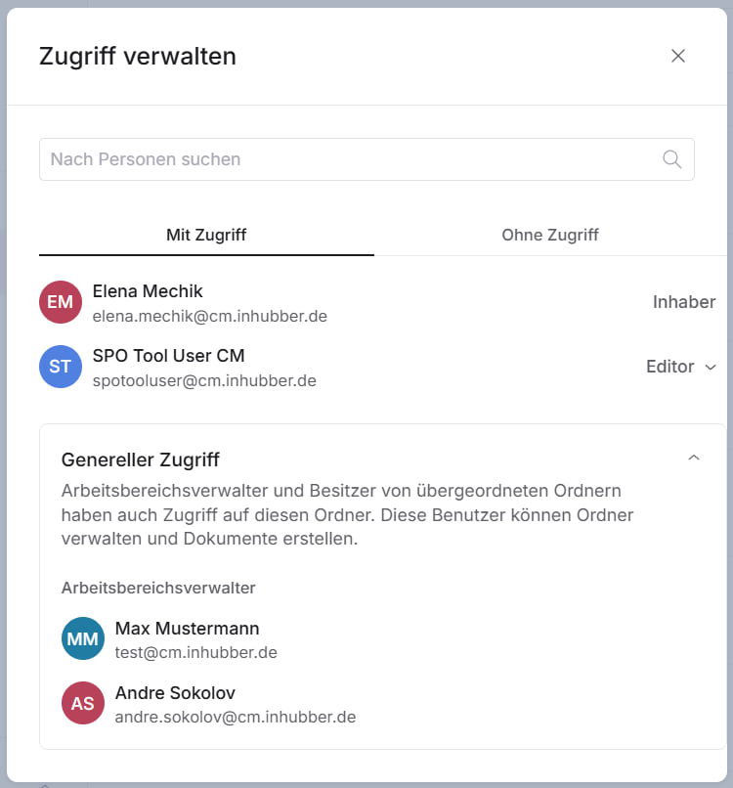Image resolution: width=733 pixels, height=788 pixels.
Task: Open the Ohne Zugriff tab
Action: tap(549, 235)
